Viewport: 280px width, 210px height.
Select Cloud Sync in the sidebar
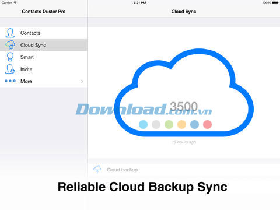(x=44, y=45)
